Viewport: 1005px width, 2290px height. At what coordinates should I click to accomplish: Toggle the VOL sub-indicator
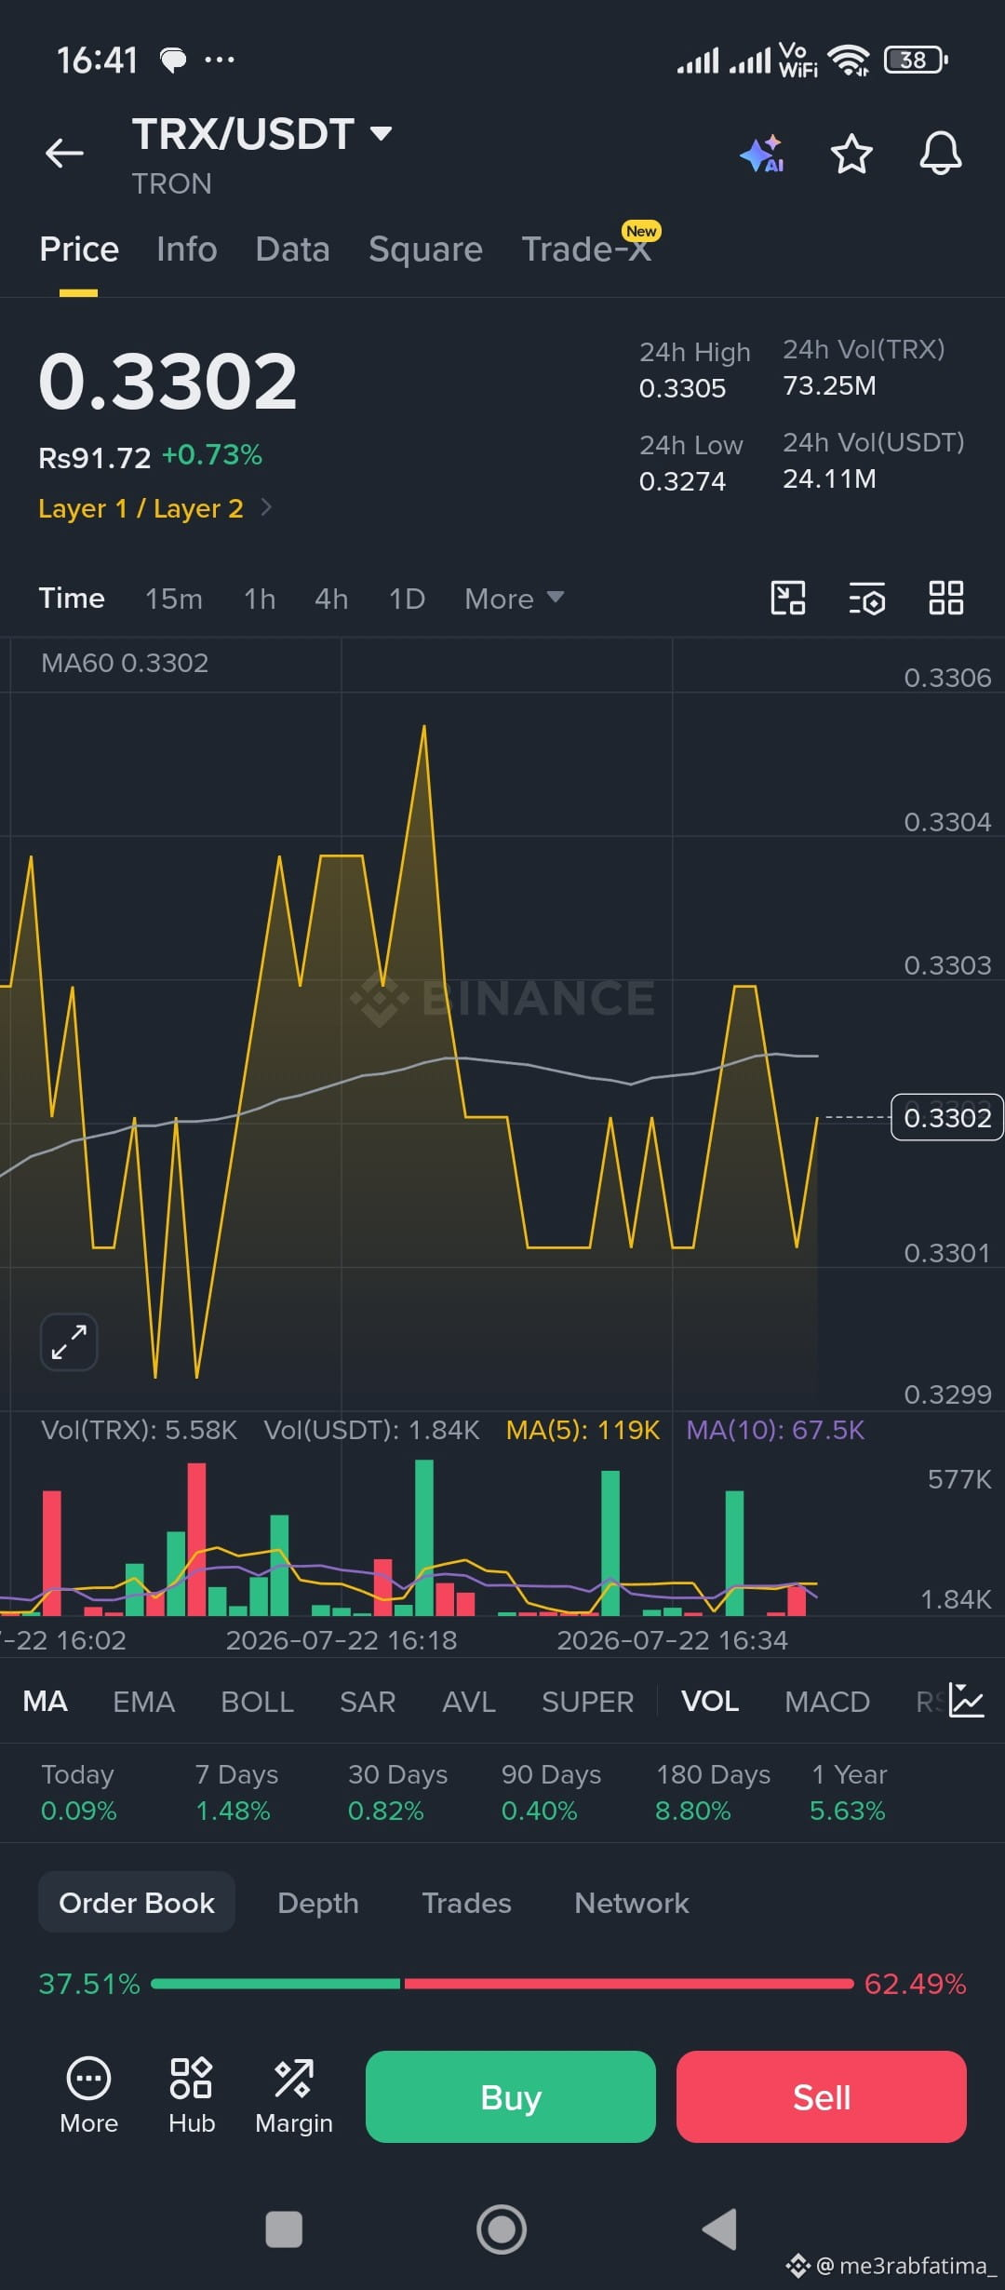710,1702
